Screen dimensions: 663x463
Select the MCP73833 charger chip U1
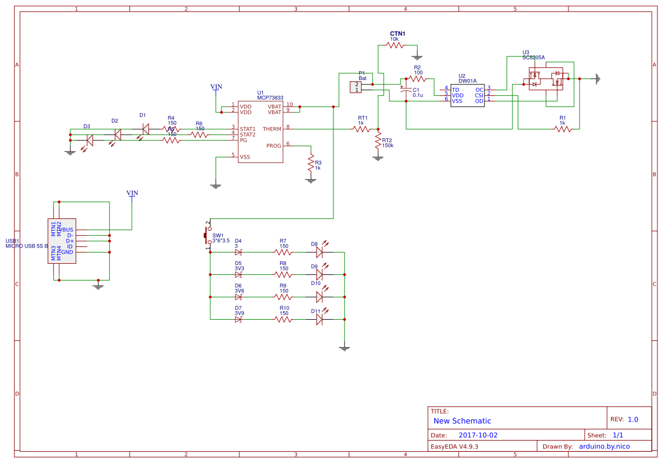261,132
